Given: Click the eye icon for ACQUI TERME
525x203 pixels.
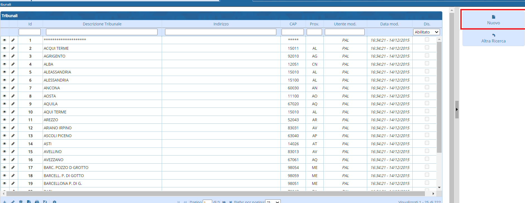Looking at the screenshot, I should click(4, 48).
